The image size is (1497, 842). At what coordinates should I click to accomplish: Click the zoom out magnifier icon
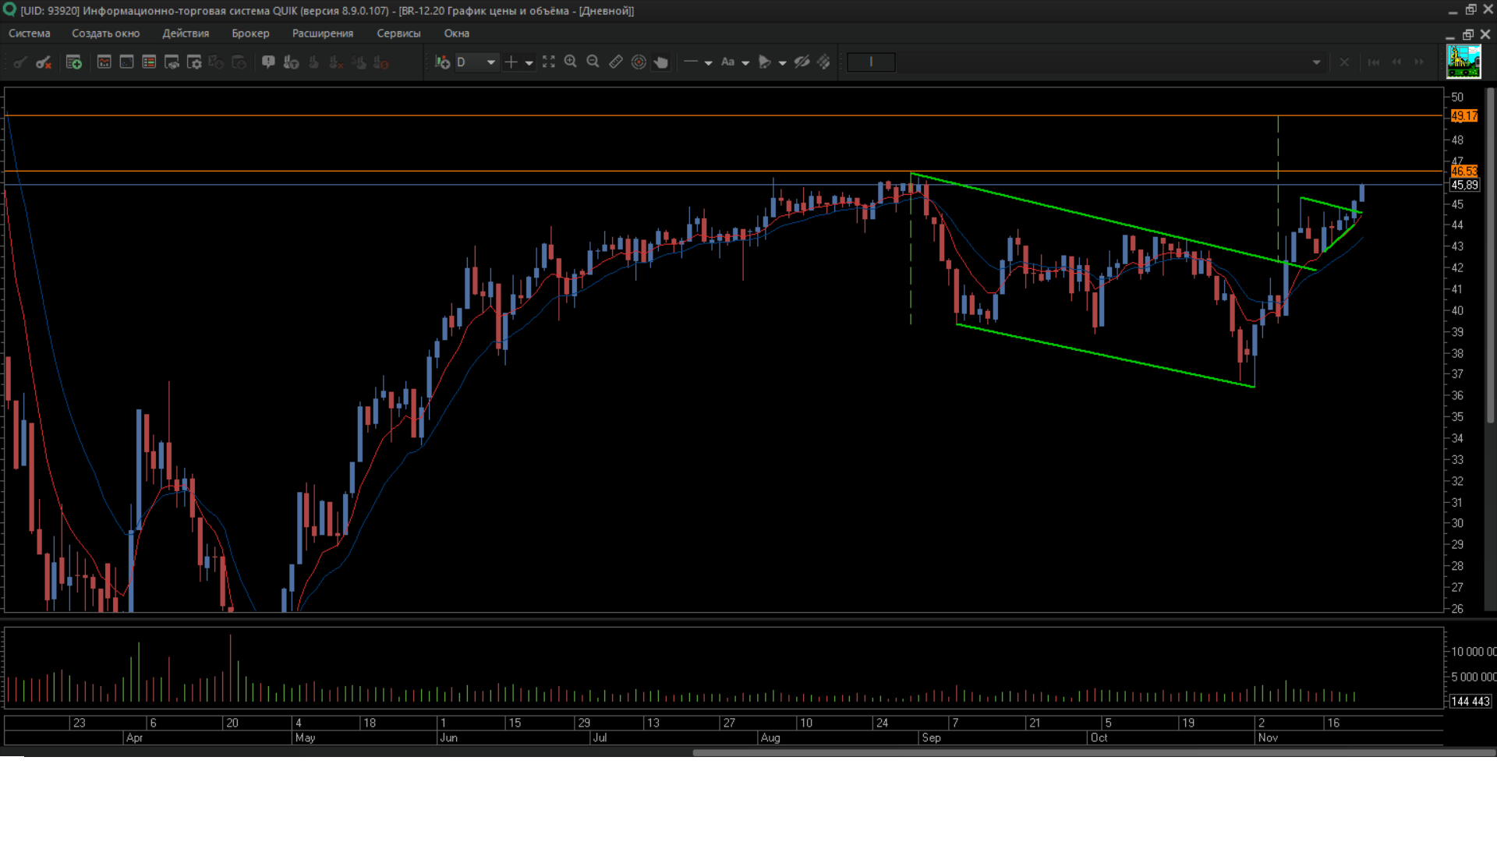pyautogui.click(x=593, y=62)
